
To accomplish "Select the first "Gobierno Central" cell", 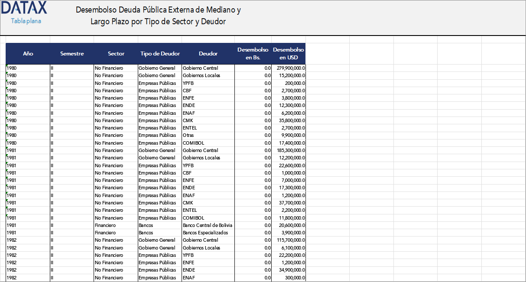I will point(208,68).
